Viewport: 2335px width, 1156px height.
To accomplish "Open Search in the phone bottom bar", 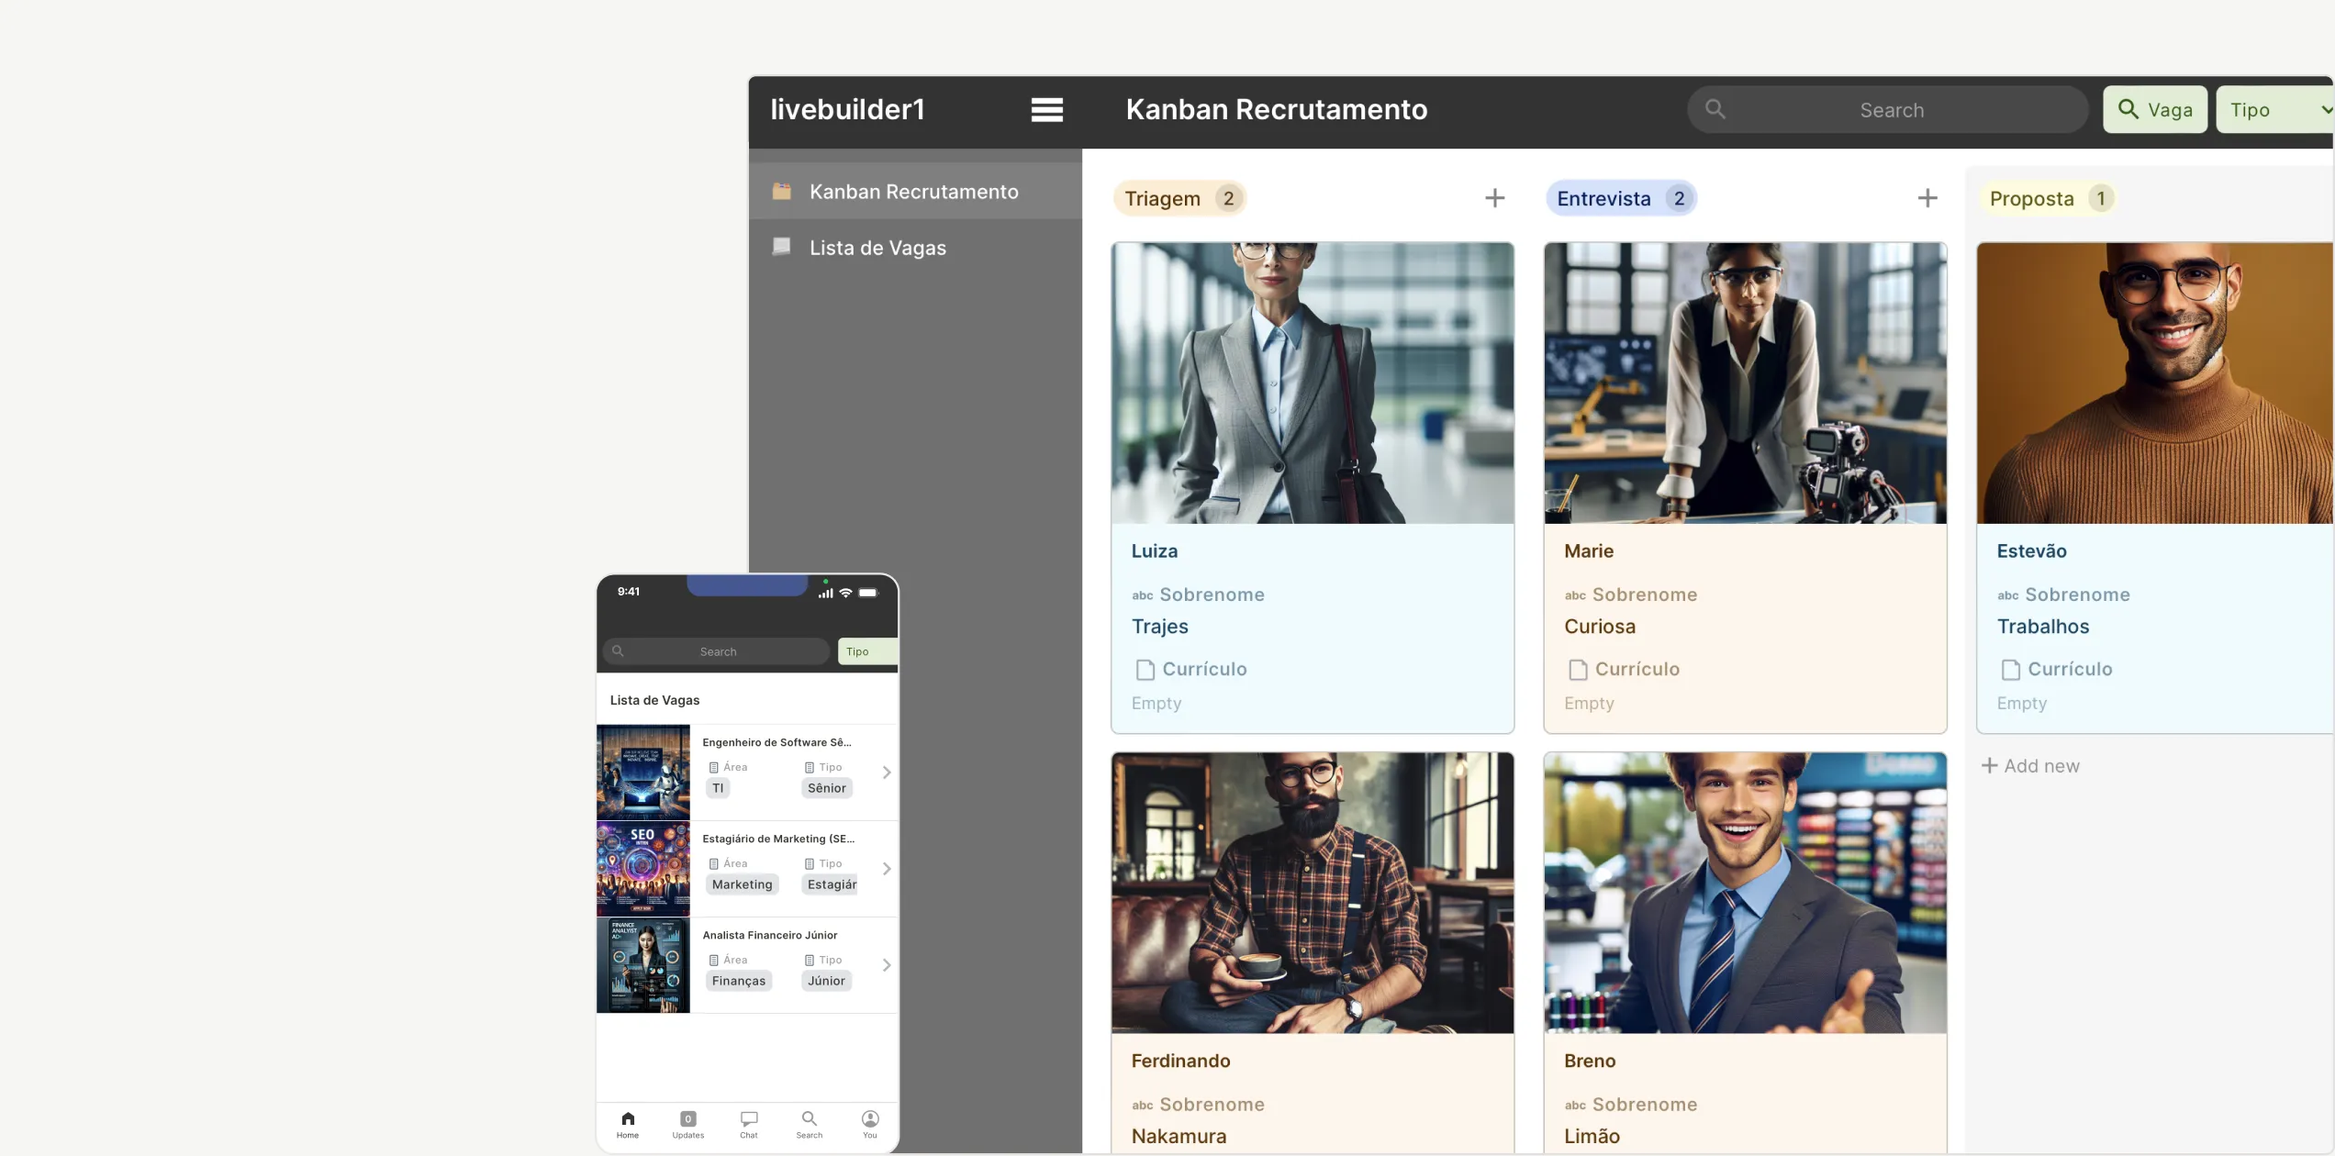I will [x=809, y=1125].
